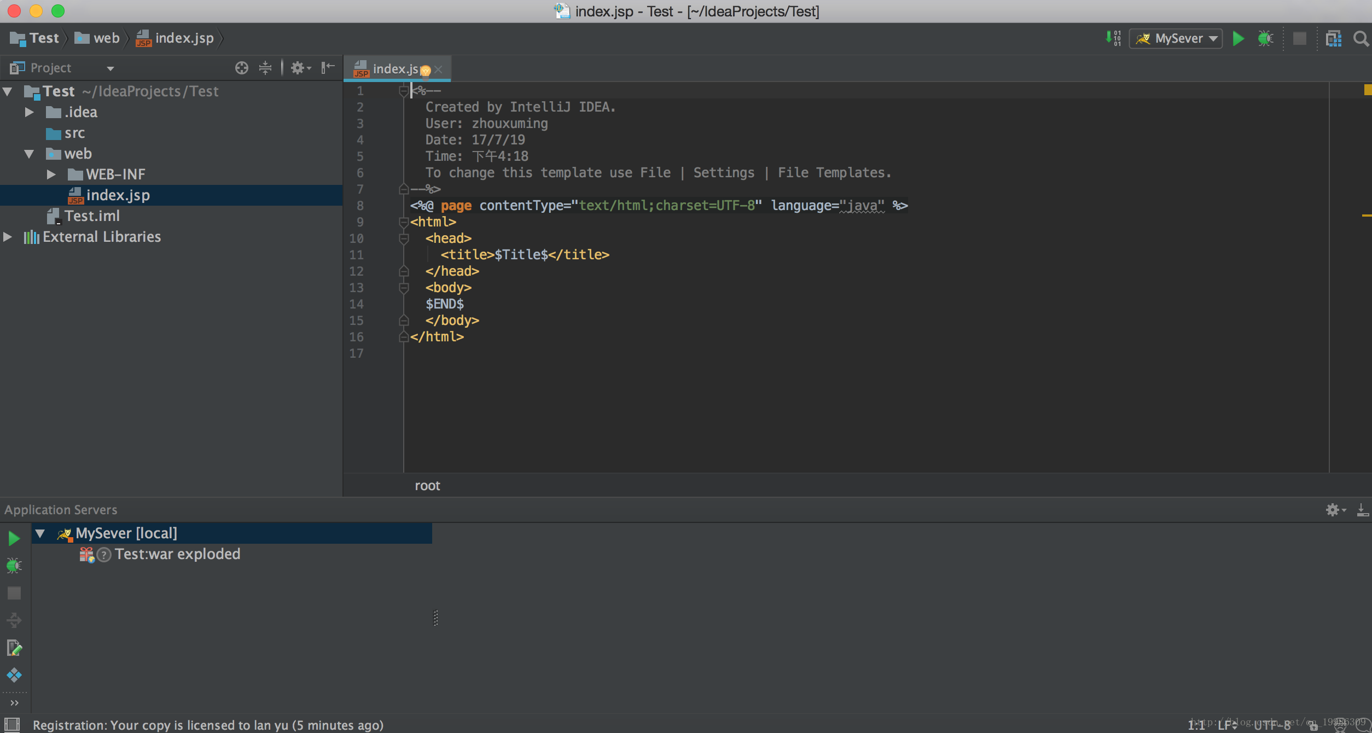Click Debug bug icon in Application Servers panel
The image size is (1372, 733).
14,565
